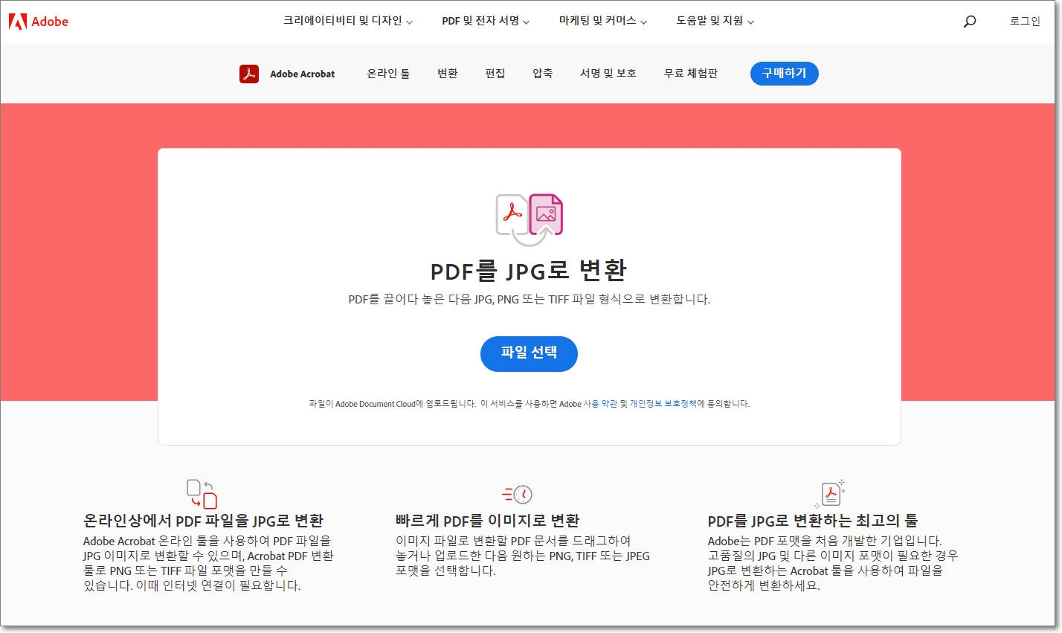
Task: Click the sparkling PDF icon above PDF를 JPG로 변환하는 최고의 툴
Action: point(830,493)
